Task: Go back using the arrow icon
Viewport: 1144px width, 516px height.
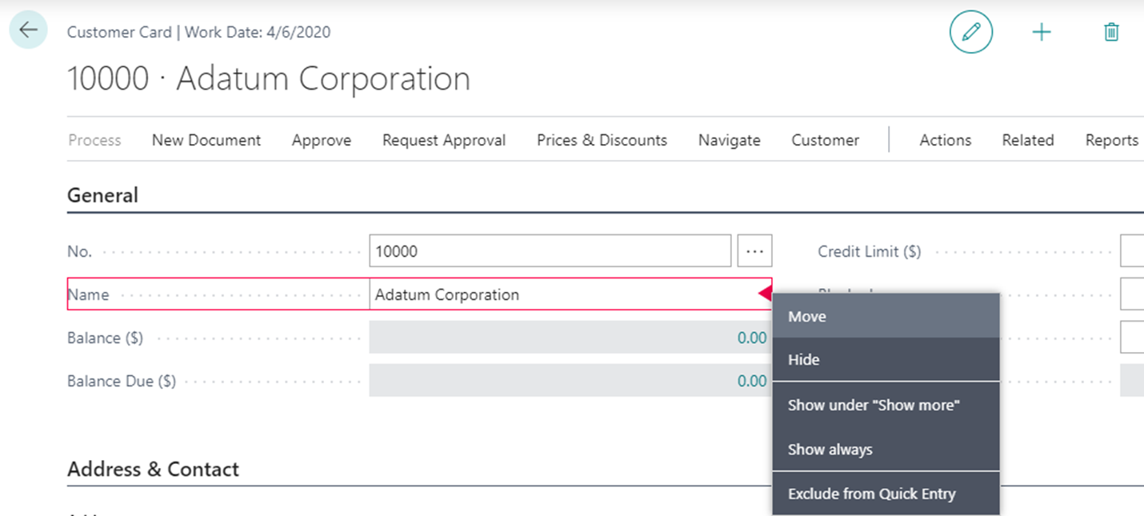Action: click(28, 30)
